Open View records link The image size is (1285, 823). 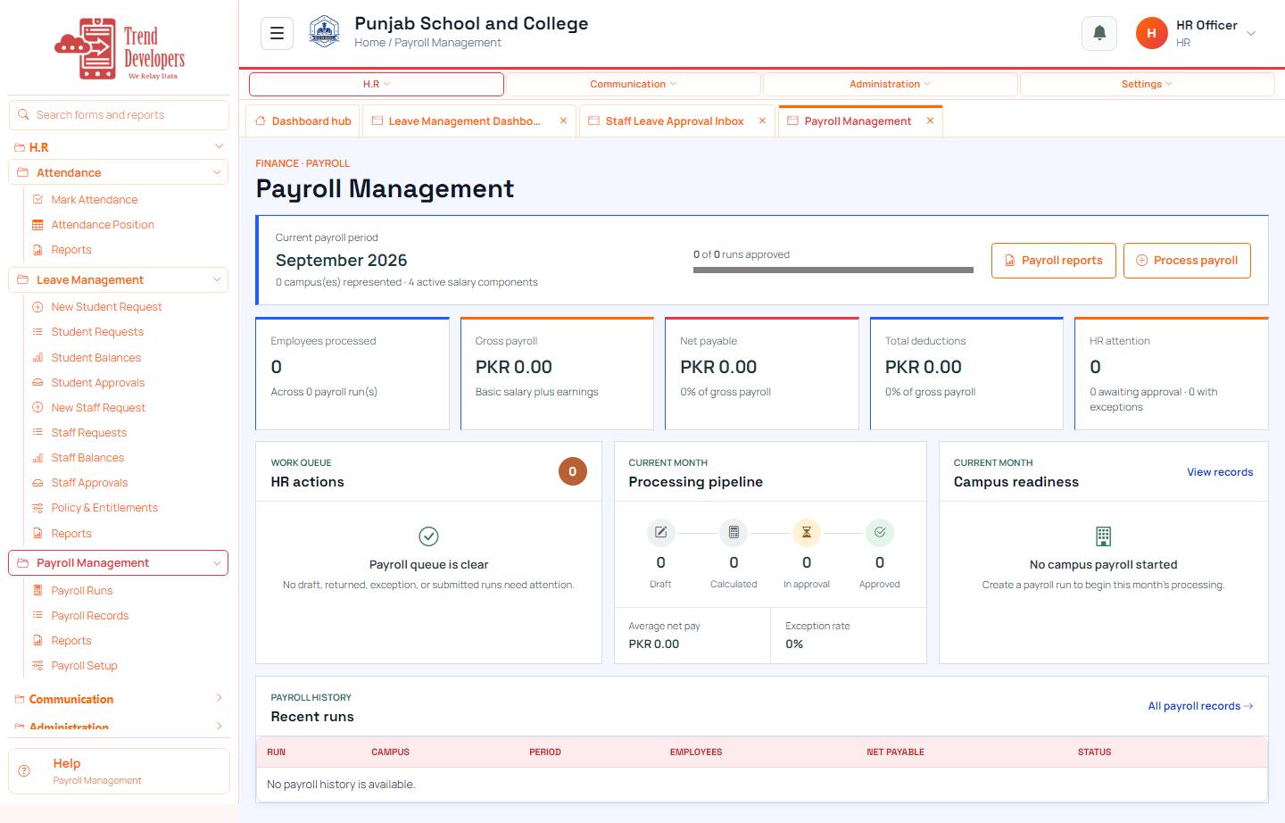point(1220,472)
